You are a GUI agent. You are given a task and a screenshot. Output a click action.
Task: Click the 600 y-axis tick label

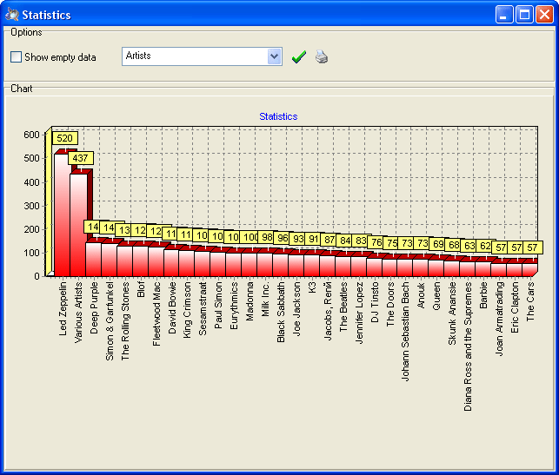coord(31,135)
